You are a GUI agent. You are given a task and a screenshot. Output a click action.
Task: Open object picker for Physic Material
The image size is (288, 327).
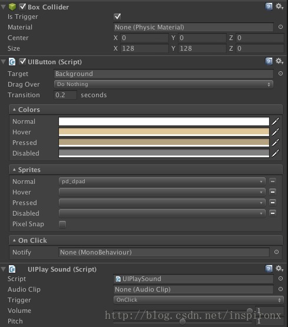coord(280,27)
